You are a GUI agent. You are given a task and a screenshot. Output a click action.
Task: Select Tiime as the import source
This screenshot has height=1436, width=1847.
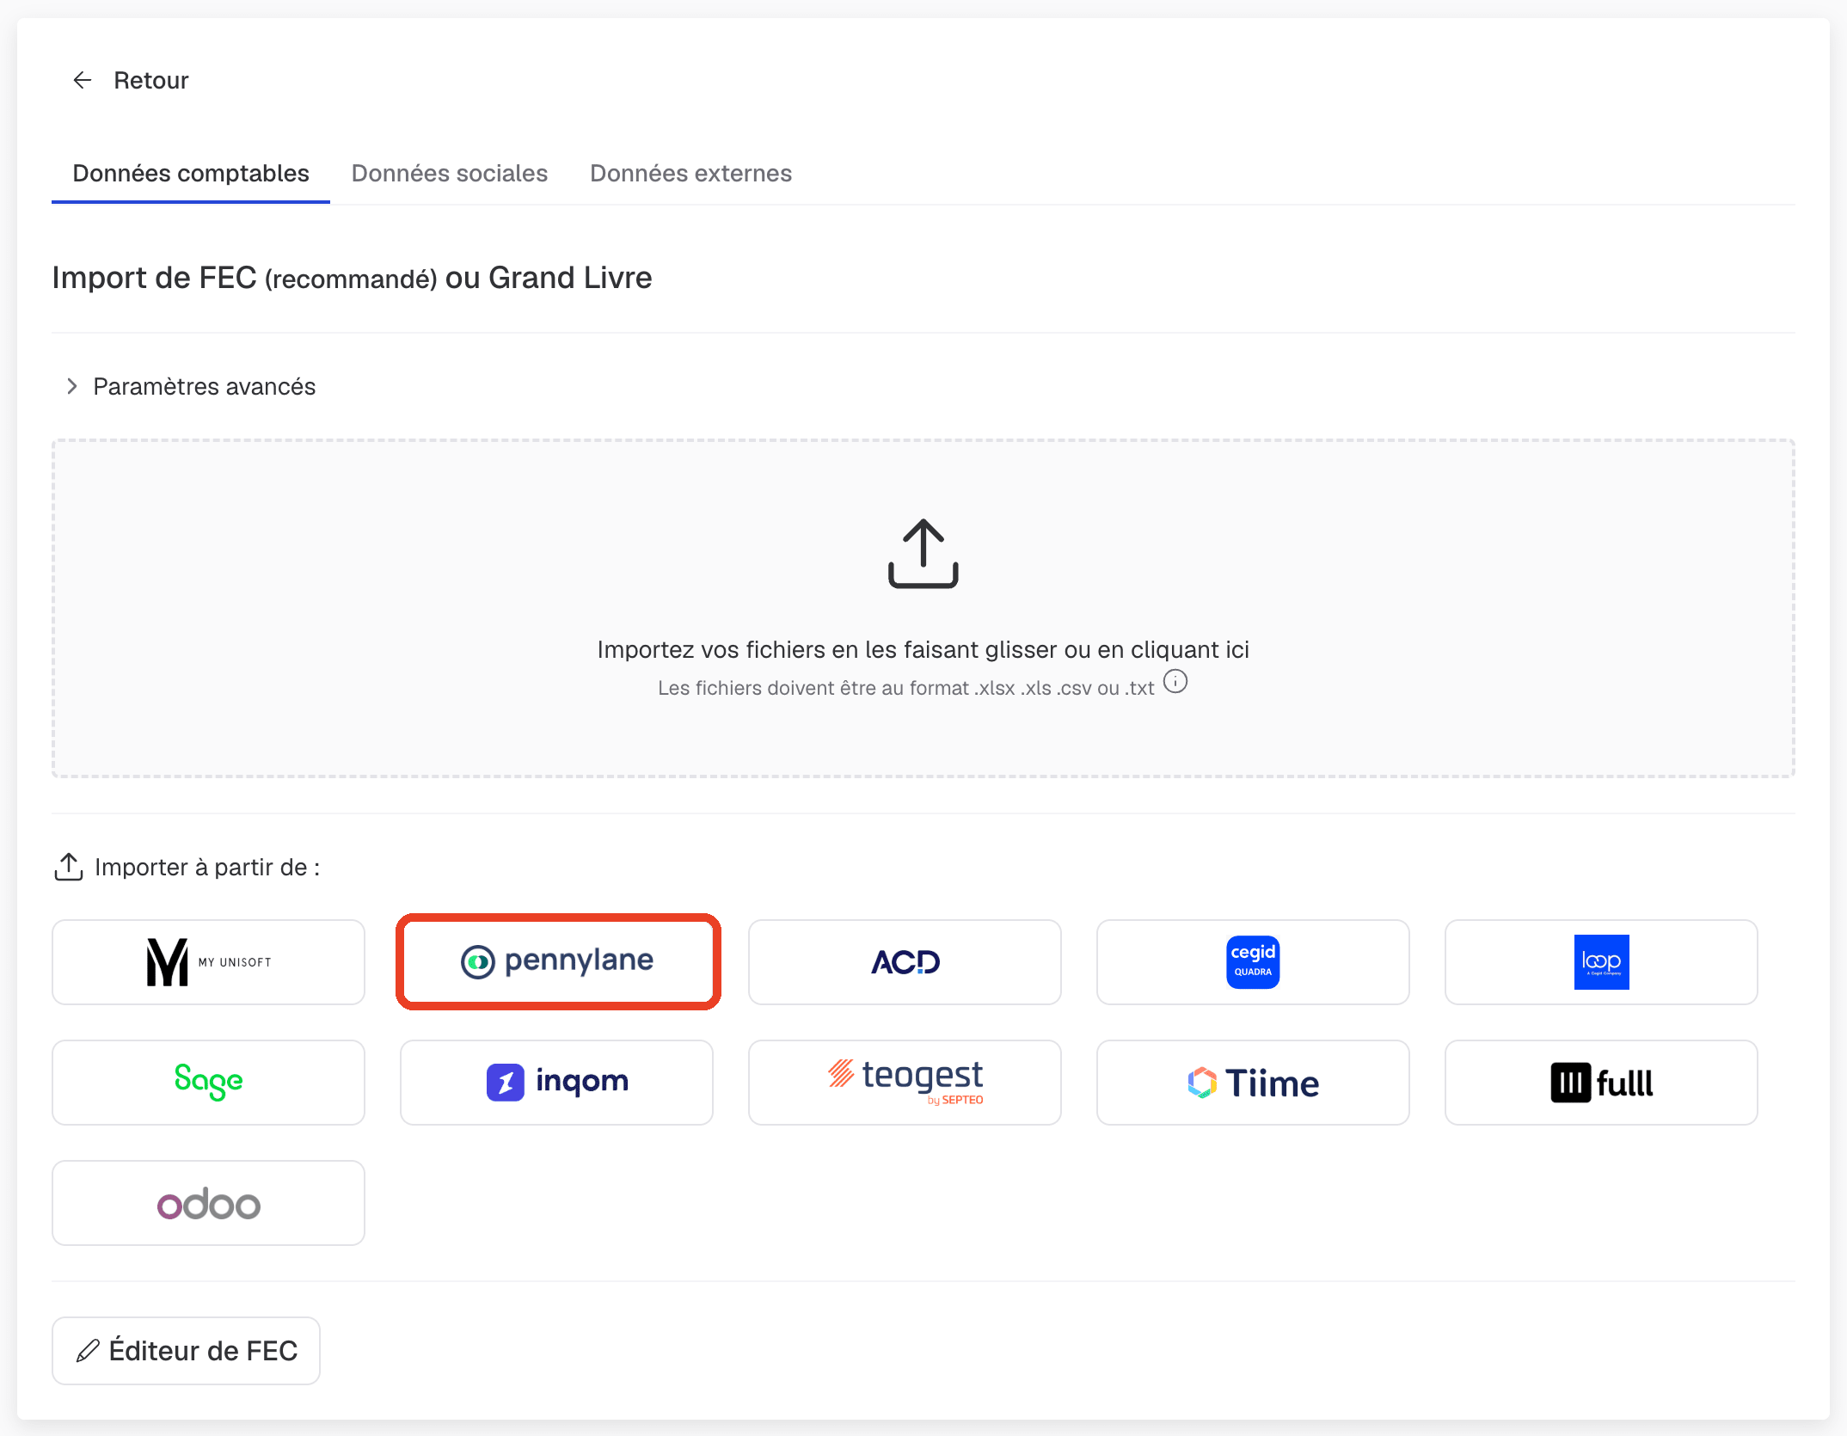coord(1254,1083)
